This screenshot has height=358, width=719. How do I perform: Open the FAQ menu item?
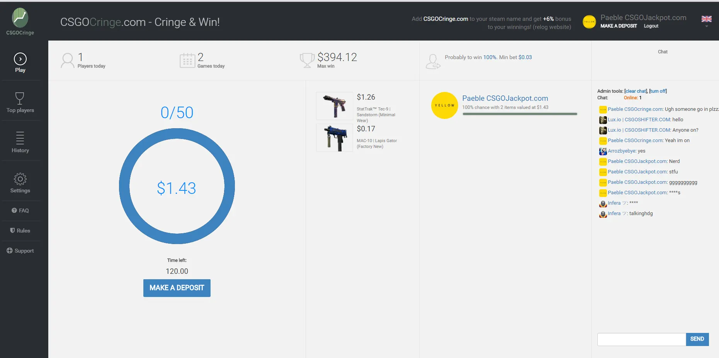tap(20, 210)
